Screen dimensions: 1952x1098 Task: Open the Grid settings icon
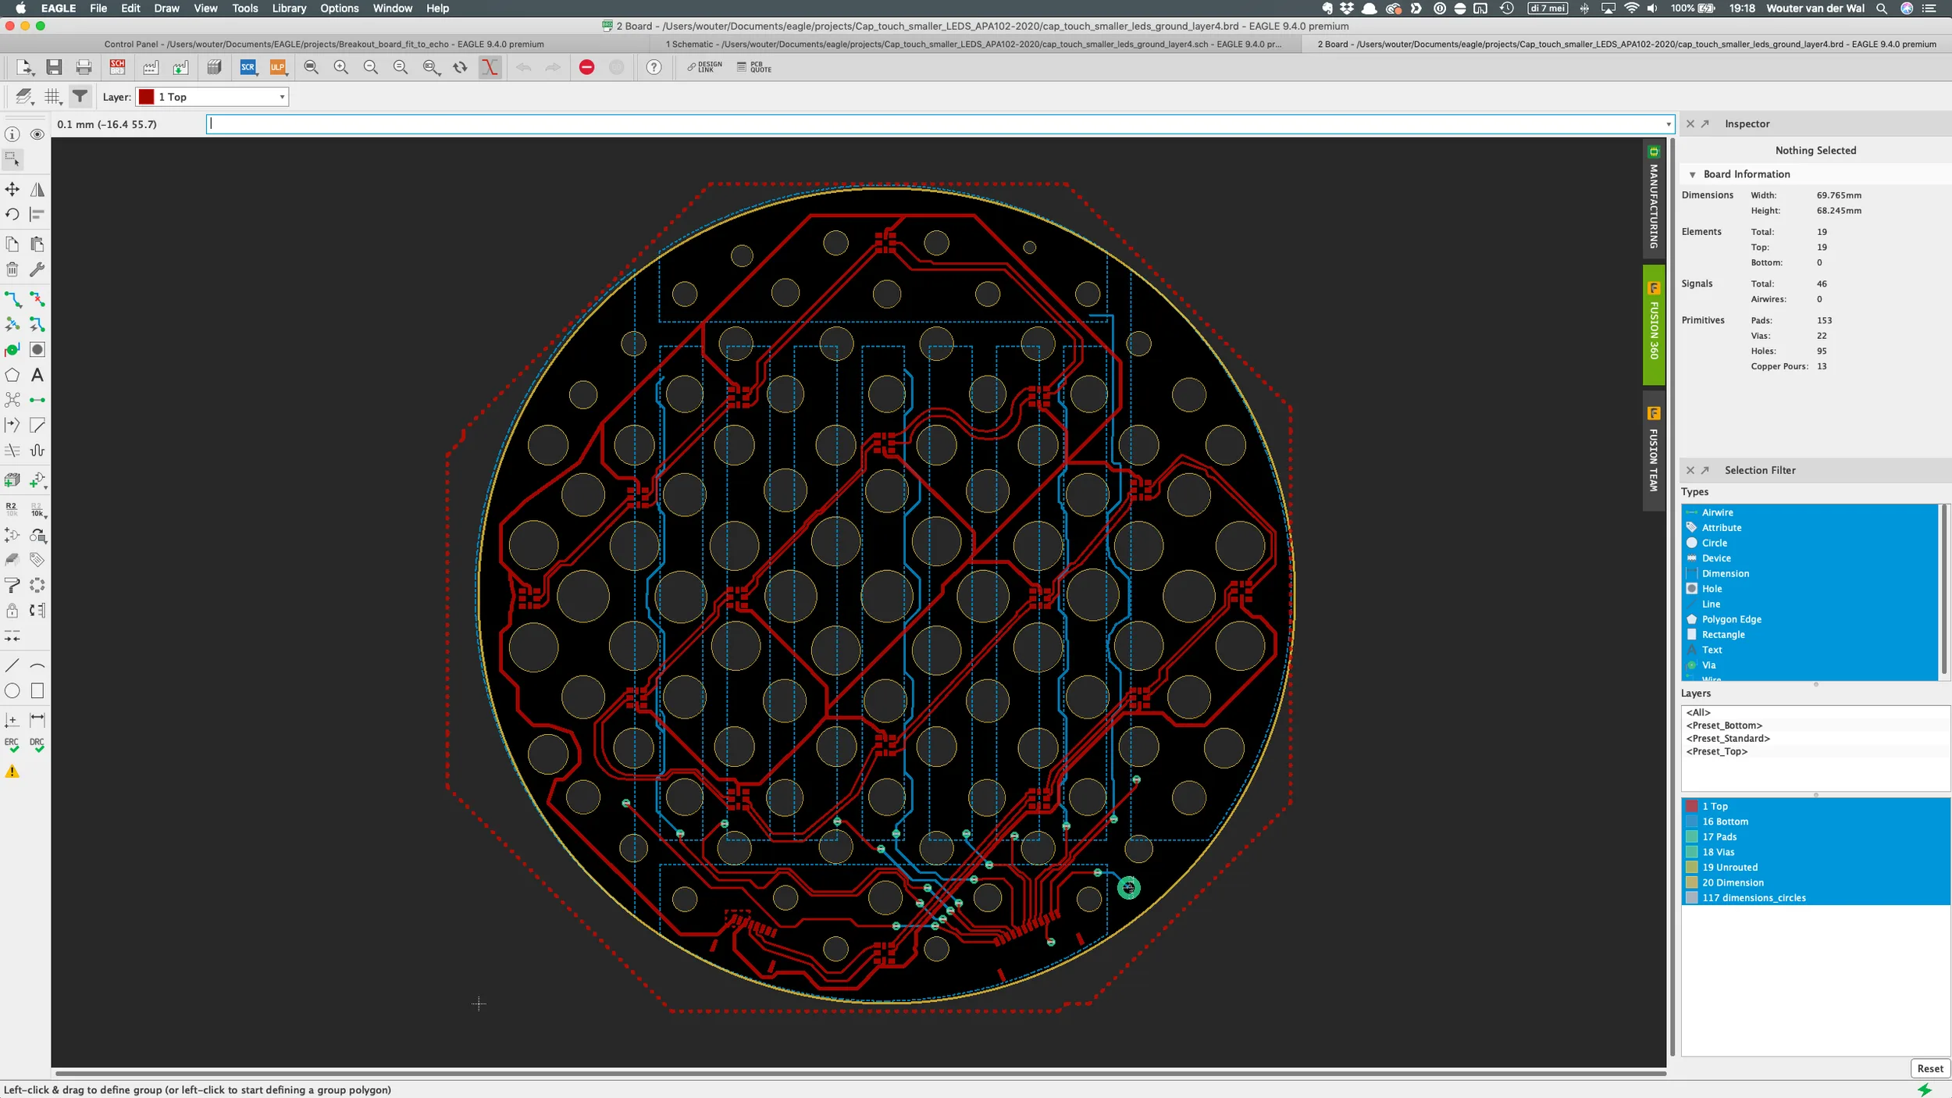52,97
